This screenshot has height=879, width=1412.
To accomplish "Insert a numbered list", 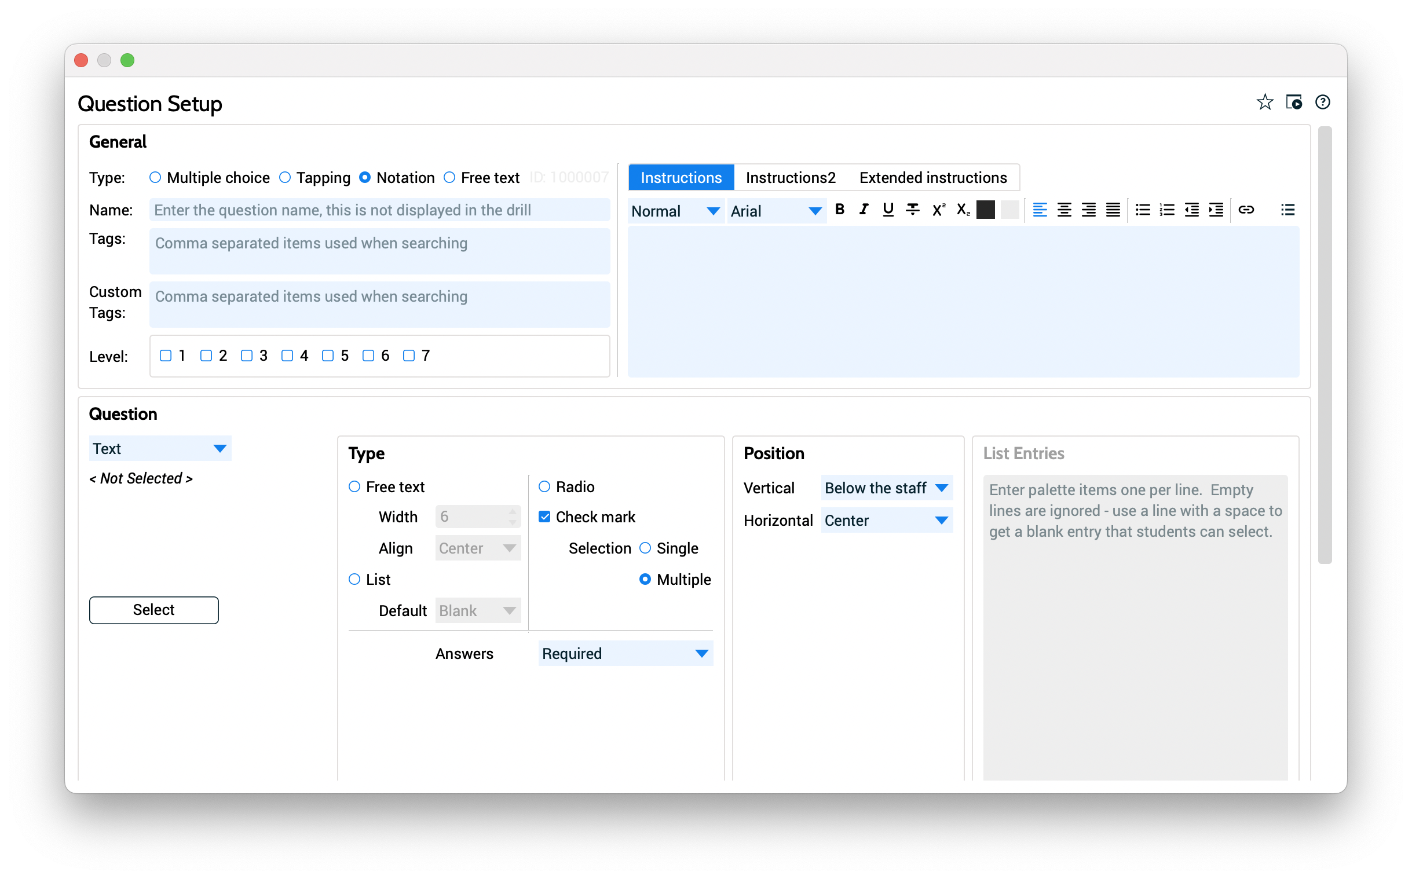I will pyautogui.click(x=1166, y=210).
